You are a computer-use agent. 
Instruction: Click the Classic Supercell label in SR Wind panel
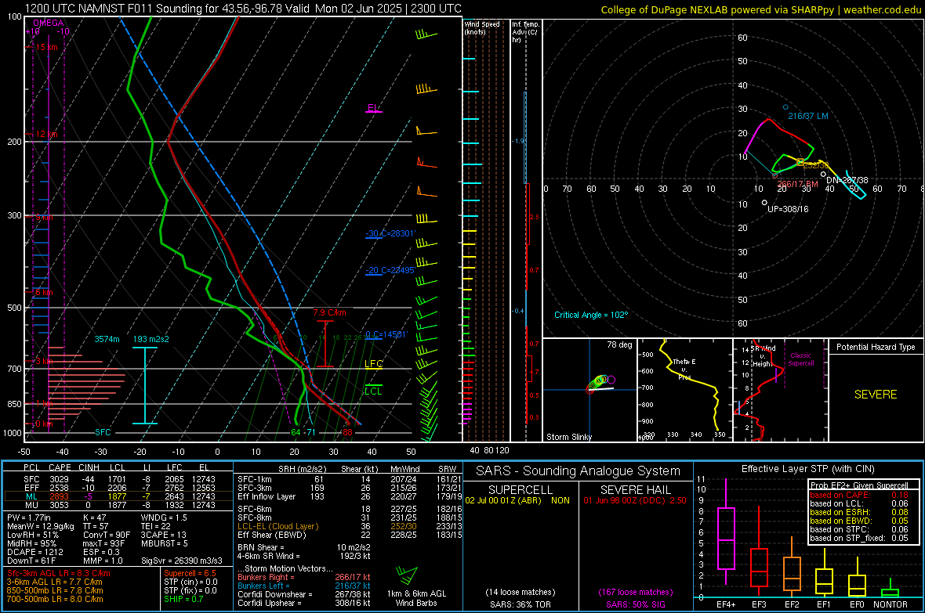(x=800, y=359)
